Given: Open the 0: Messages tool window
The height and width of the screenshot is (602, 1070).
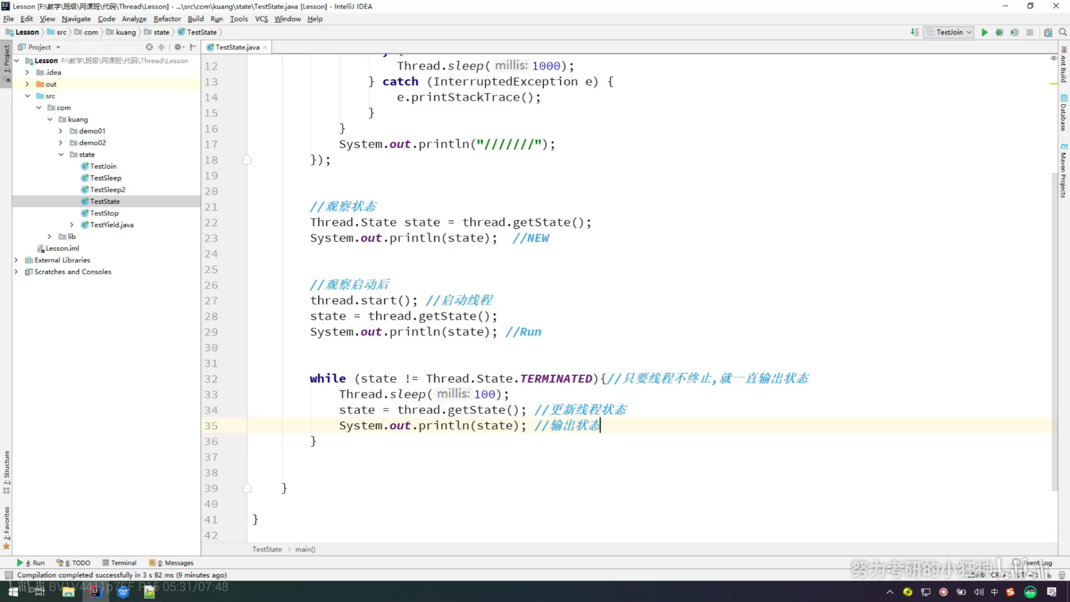Looking at the screenshot, I should tap(171, 563).
